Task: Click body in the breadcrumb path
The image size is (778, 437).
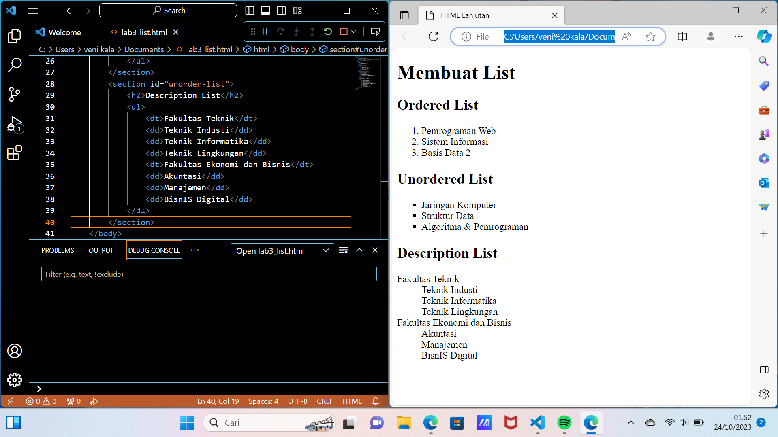Action: tap(299, 49)
